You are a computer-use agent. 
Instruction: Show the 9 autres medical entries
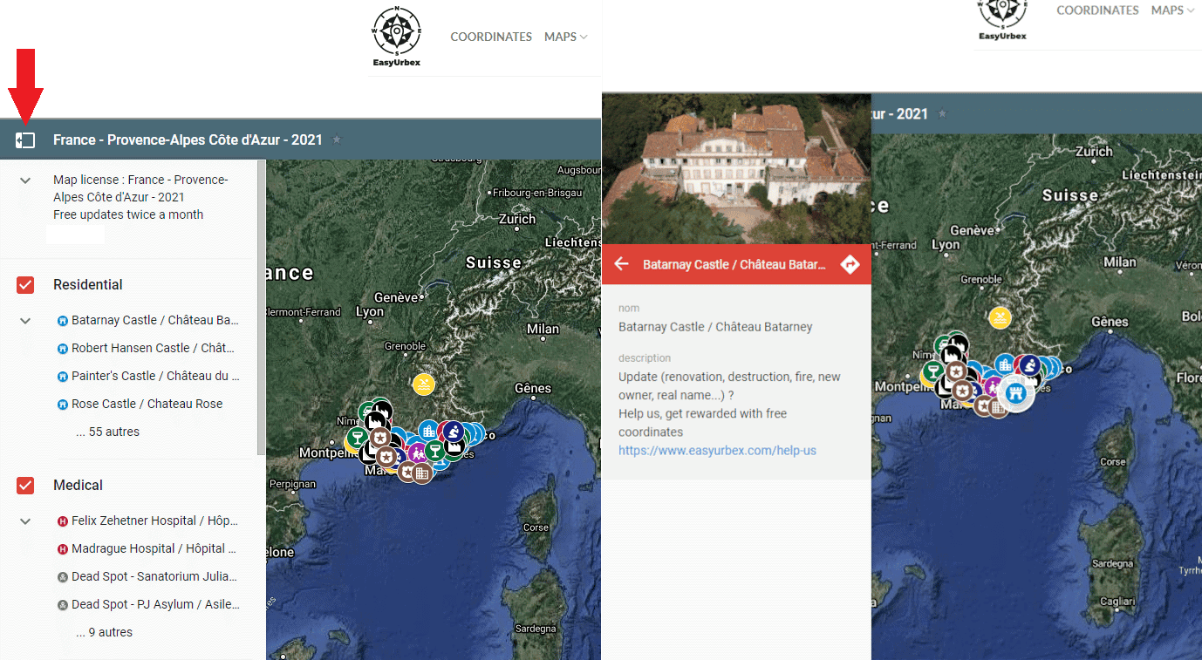104,632
